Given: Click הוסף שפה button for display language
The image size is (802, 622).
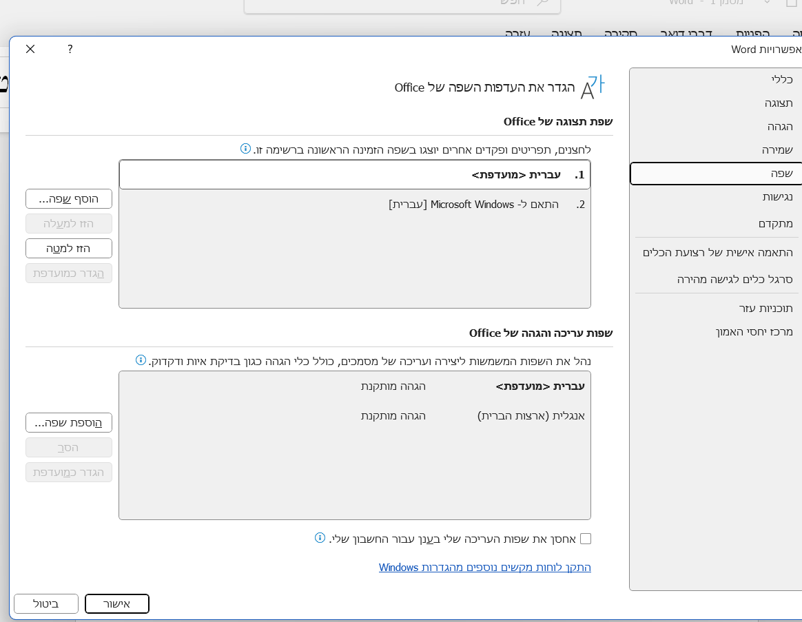Looking at the screenshot, I should (x=69, y=198).
